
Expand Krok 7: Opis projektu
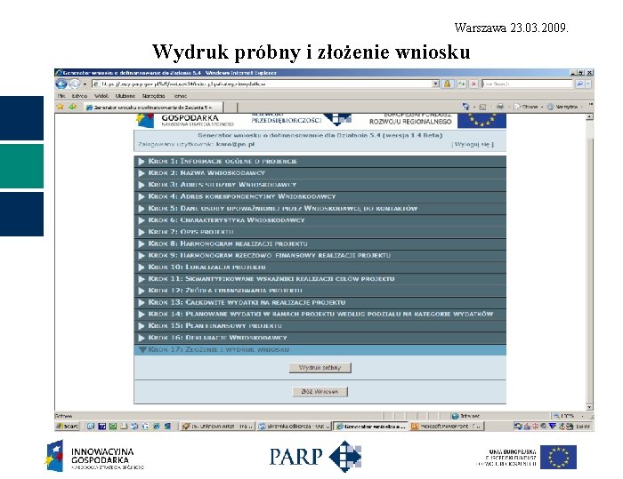coord(320,232)
